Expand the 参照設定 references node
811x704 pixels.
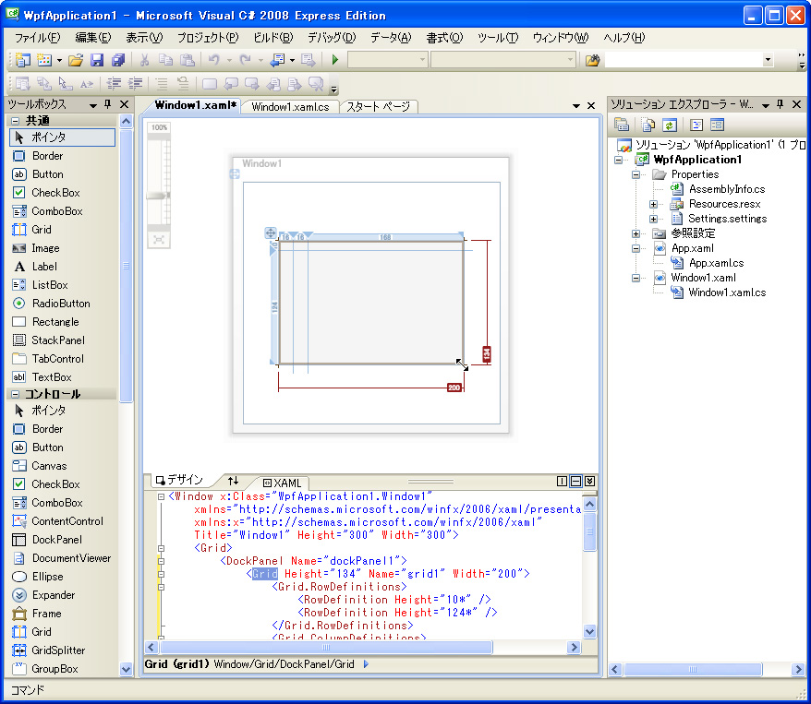(635, 233)
